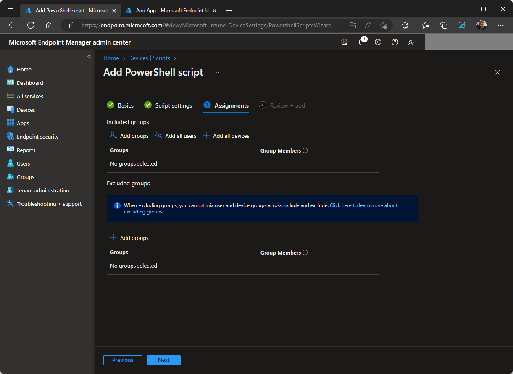Click Add all users
This screenshot has height=374, width=513.
pyautogui.click(x=176, y=136)
